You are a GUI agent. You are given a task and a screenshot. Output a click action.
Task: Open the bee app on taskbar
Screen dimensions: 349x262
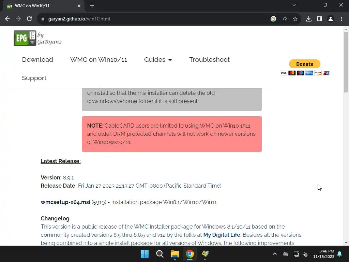[x=205, y=254]
